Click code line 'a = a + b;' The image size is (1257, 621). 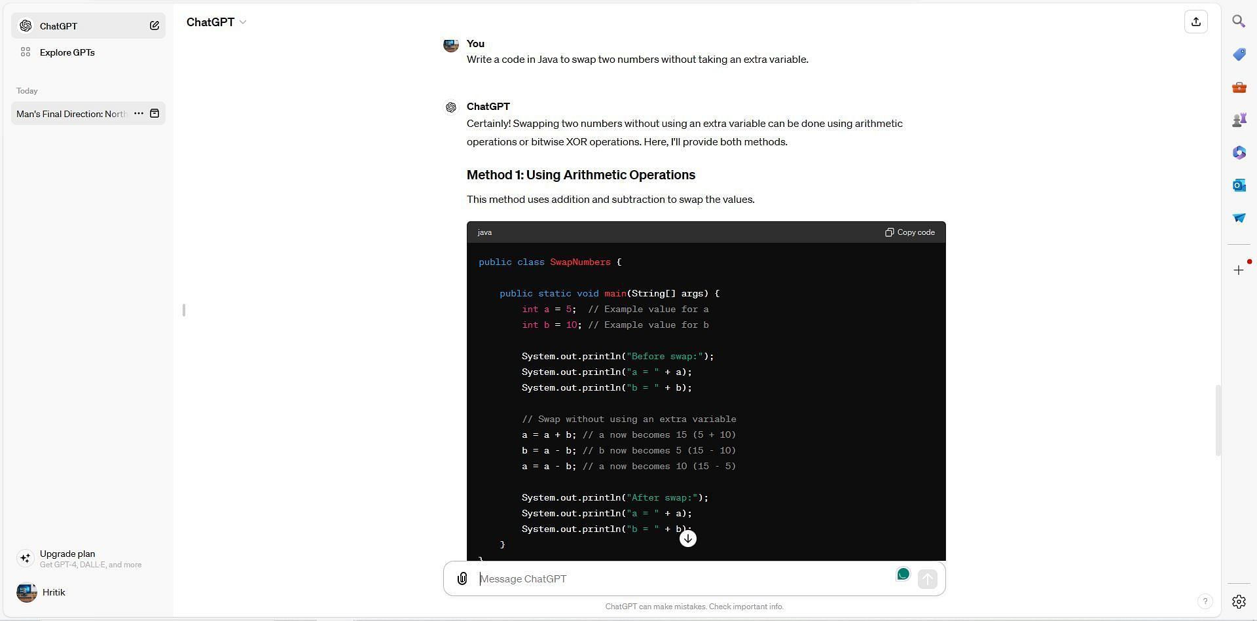coord(549,435)
